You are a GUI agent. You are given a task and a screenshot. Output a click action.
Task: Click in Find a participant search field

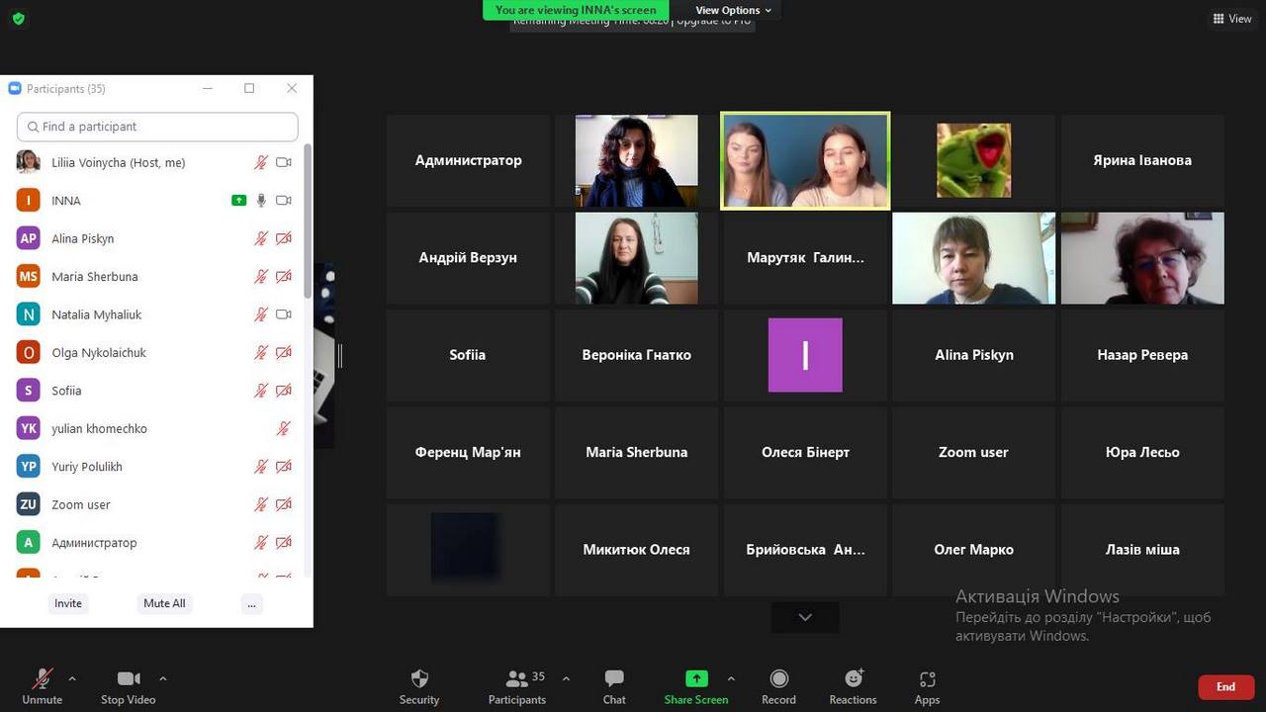point(157,127)
